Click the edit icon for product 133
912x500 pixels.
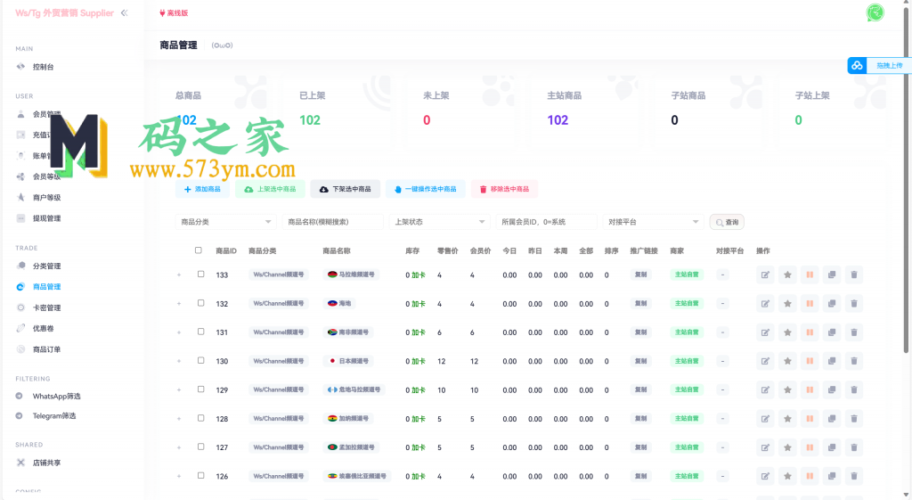point(765,275)
